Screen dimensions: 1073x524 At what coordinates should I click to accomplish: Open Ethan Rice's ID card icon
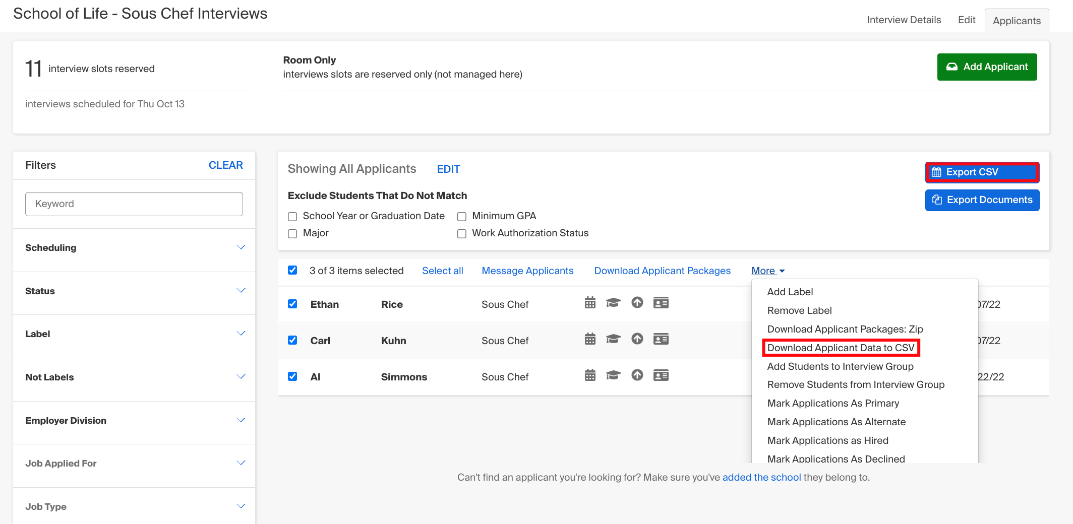661,303
